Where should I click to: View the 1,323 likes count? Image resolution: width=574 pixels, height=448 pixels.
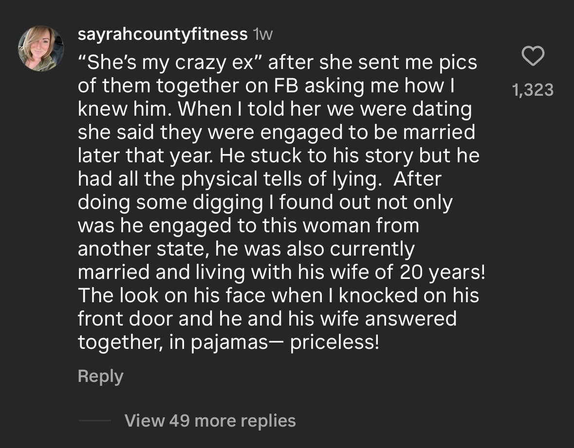pos(533,90)
